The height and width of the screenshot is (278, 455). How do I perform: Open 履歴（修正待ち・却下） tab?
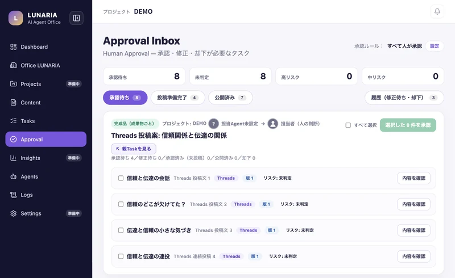(404, 98)
